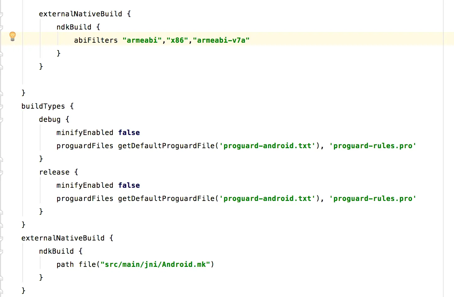The image size is (454, 297).
Task: Click the fold end marker at release's closing brace
Action: (x=1, y=212)
